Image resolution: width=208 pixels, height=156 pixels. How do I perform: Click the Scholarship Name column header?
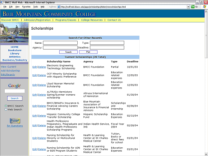click(58, 61)
